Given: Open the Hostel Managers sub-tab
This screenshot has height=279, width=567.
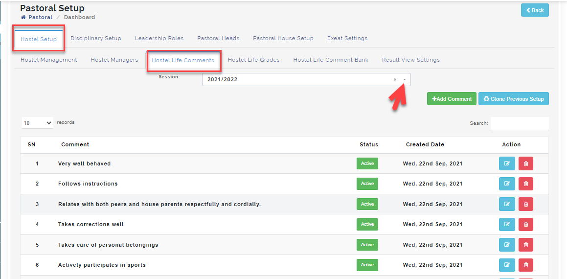Looking at the screenshot, I should [114, 60].
